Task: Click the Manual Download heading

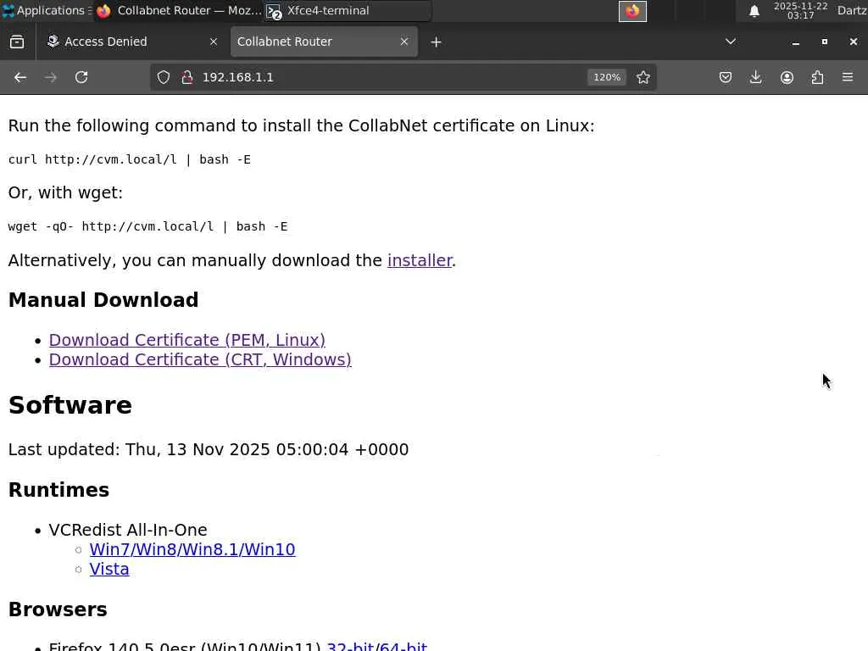Action: [103, 300]
